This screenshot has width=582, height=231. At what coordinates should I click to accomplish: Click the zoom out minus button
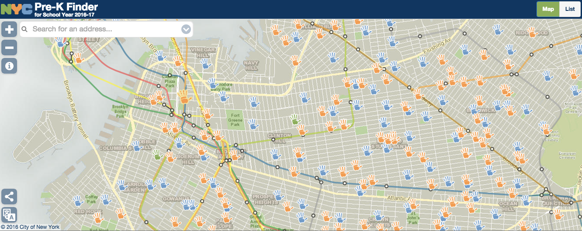coord(9,48)
